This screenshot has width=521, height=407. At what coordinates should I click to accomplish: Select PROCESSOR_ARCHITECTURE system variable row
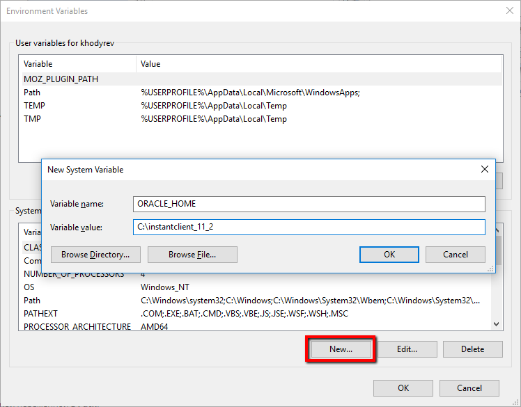pyautogui.click(x=77, y=327)
